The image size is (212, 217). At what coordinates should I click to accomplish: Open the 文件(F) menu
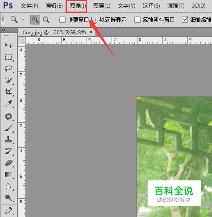click(x=29, y=6)
